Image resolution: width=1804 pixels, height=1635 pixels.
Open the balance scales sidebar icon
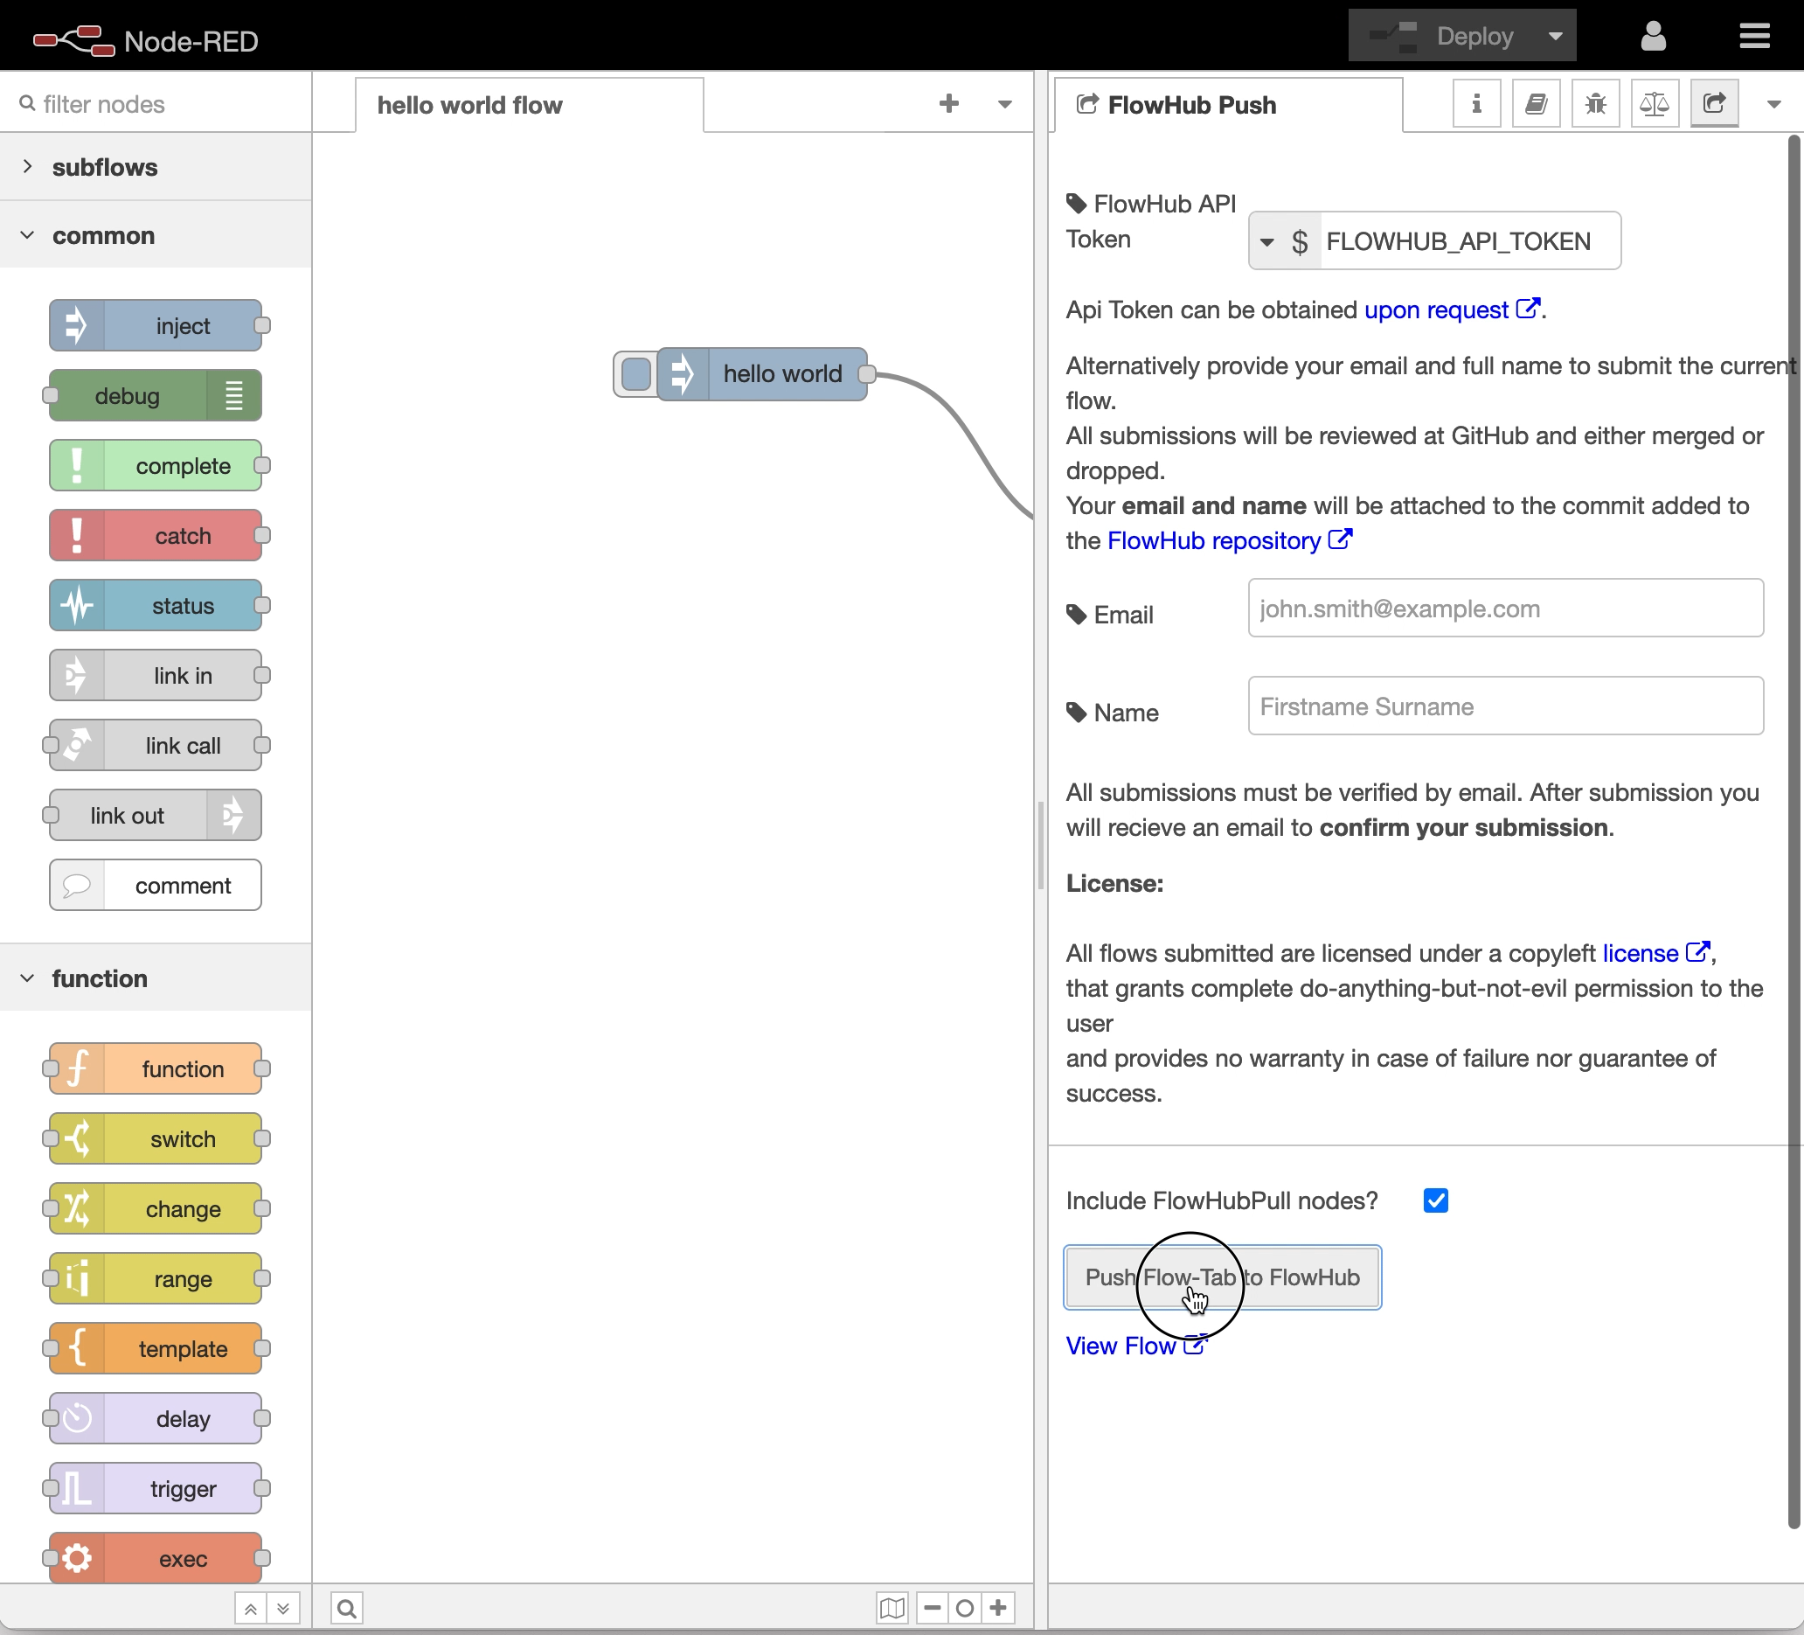[1655, 104]
